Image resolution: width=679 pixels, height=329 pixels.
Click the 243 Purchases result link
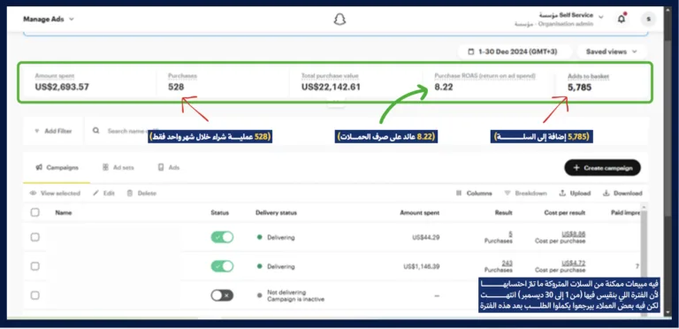point(507,263)
